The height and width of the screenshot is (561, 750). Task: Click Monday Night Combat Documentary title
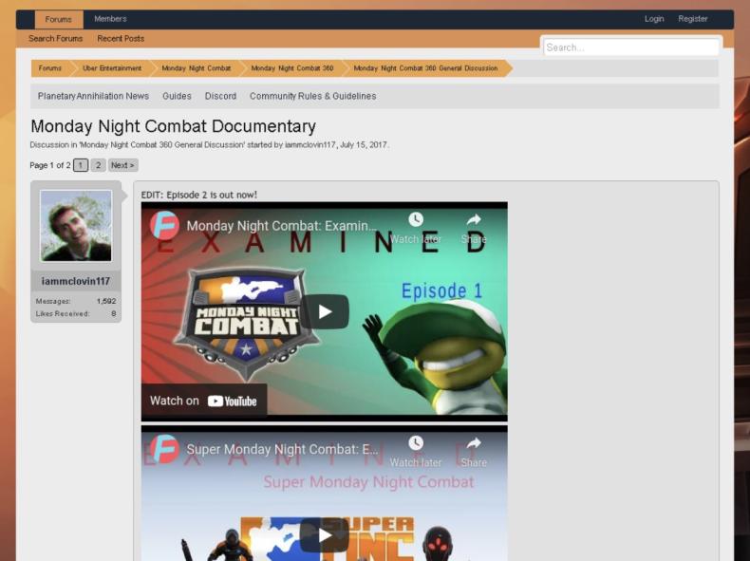[173, 126]
